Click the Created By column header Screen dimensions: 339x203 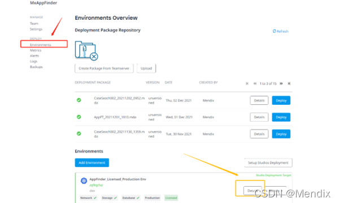coord(208,82)
